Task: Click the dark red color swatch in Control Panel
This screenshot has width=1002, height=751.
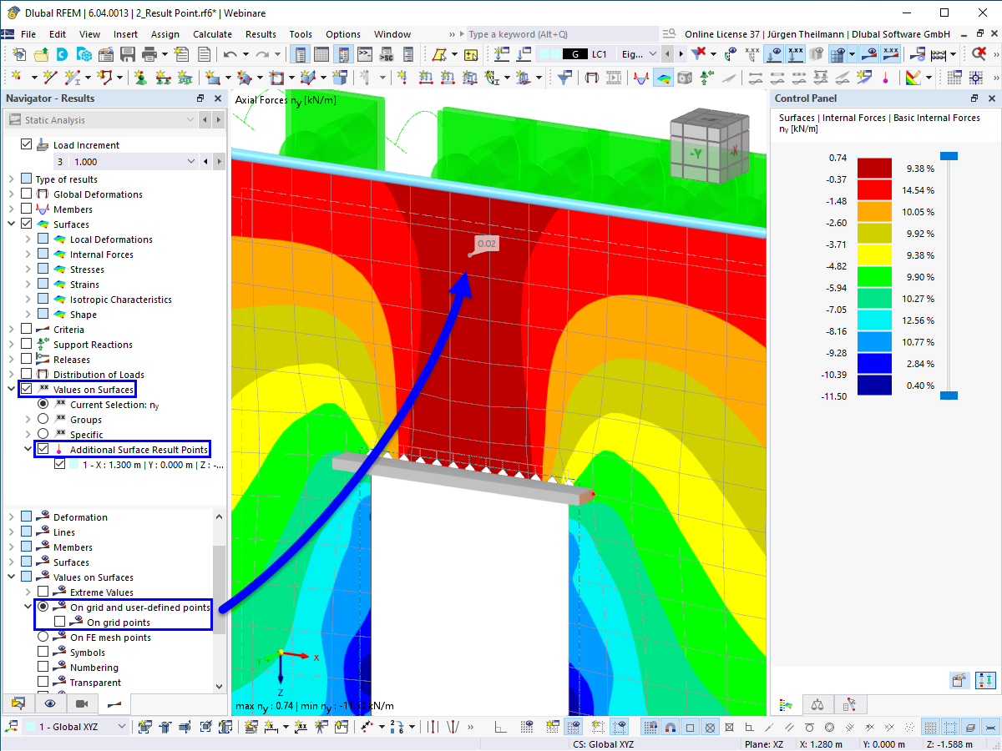Action: [x=874, y=167]
